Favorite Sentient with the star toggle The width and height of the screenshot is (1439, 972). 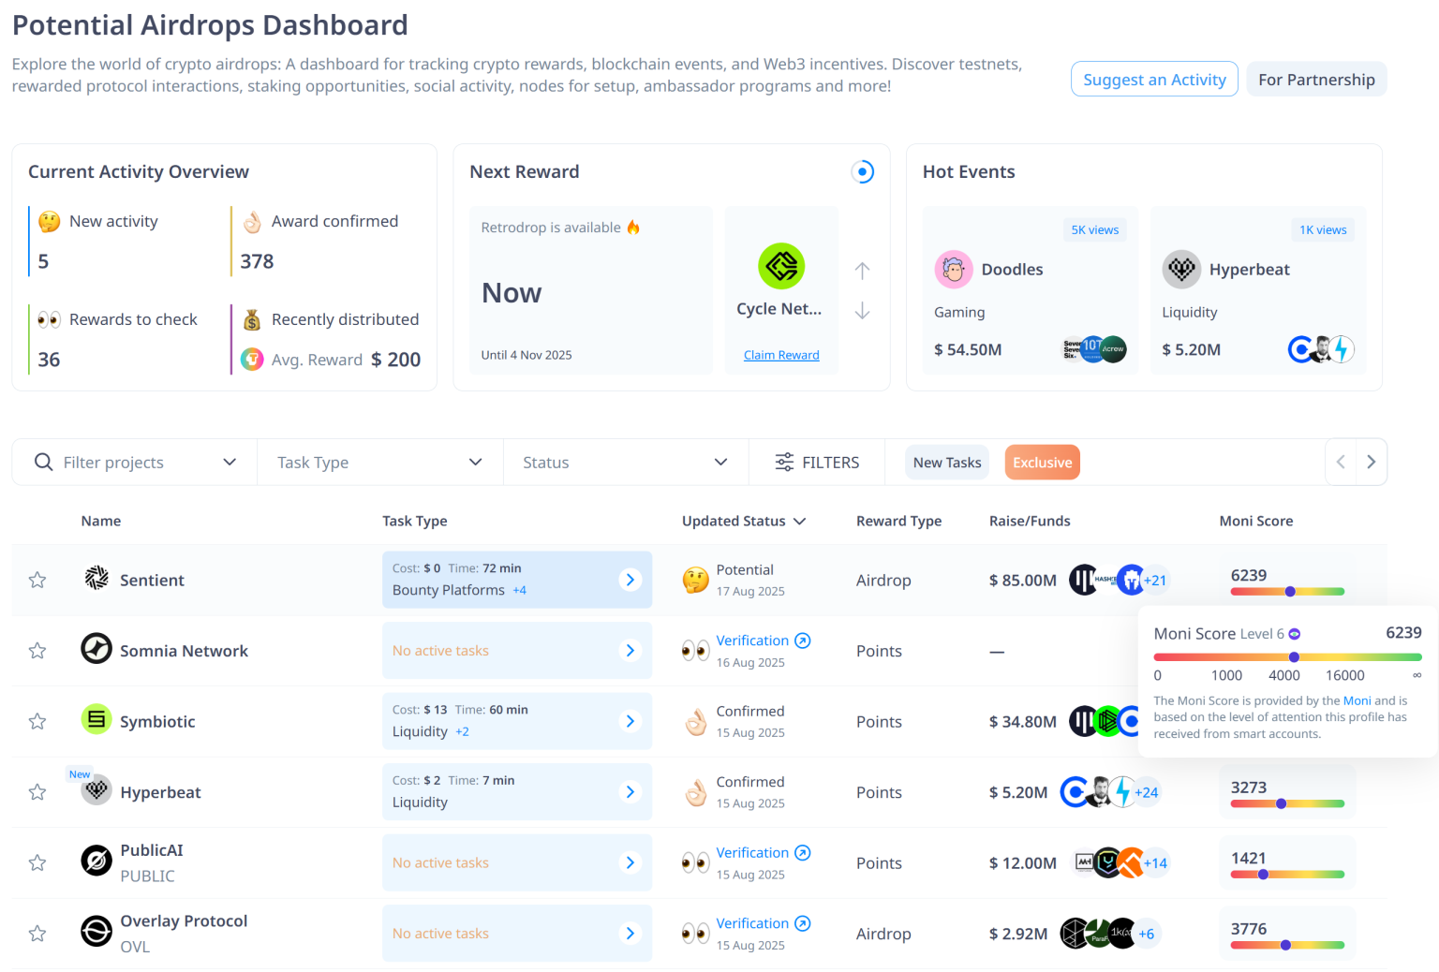click(x=37, y=581)
